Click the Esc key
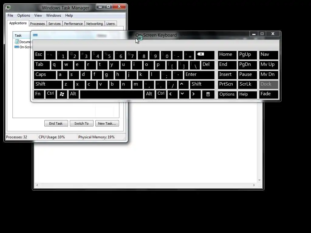 click(x=39, y=55)
